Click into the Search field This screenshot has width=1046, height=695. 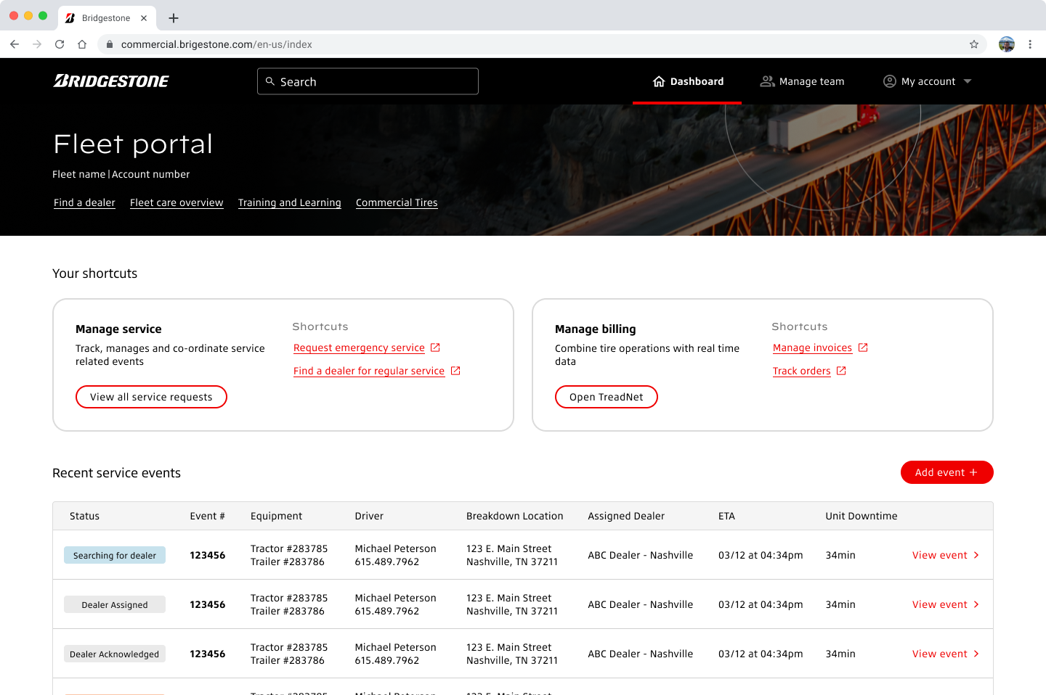[x=368, y=81]
